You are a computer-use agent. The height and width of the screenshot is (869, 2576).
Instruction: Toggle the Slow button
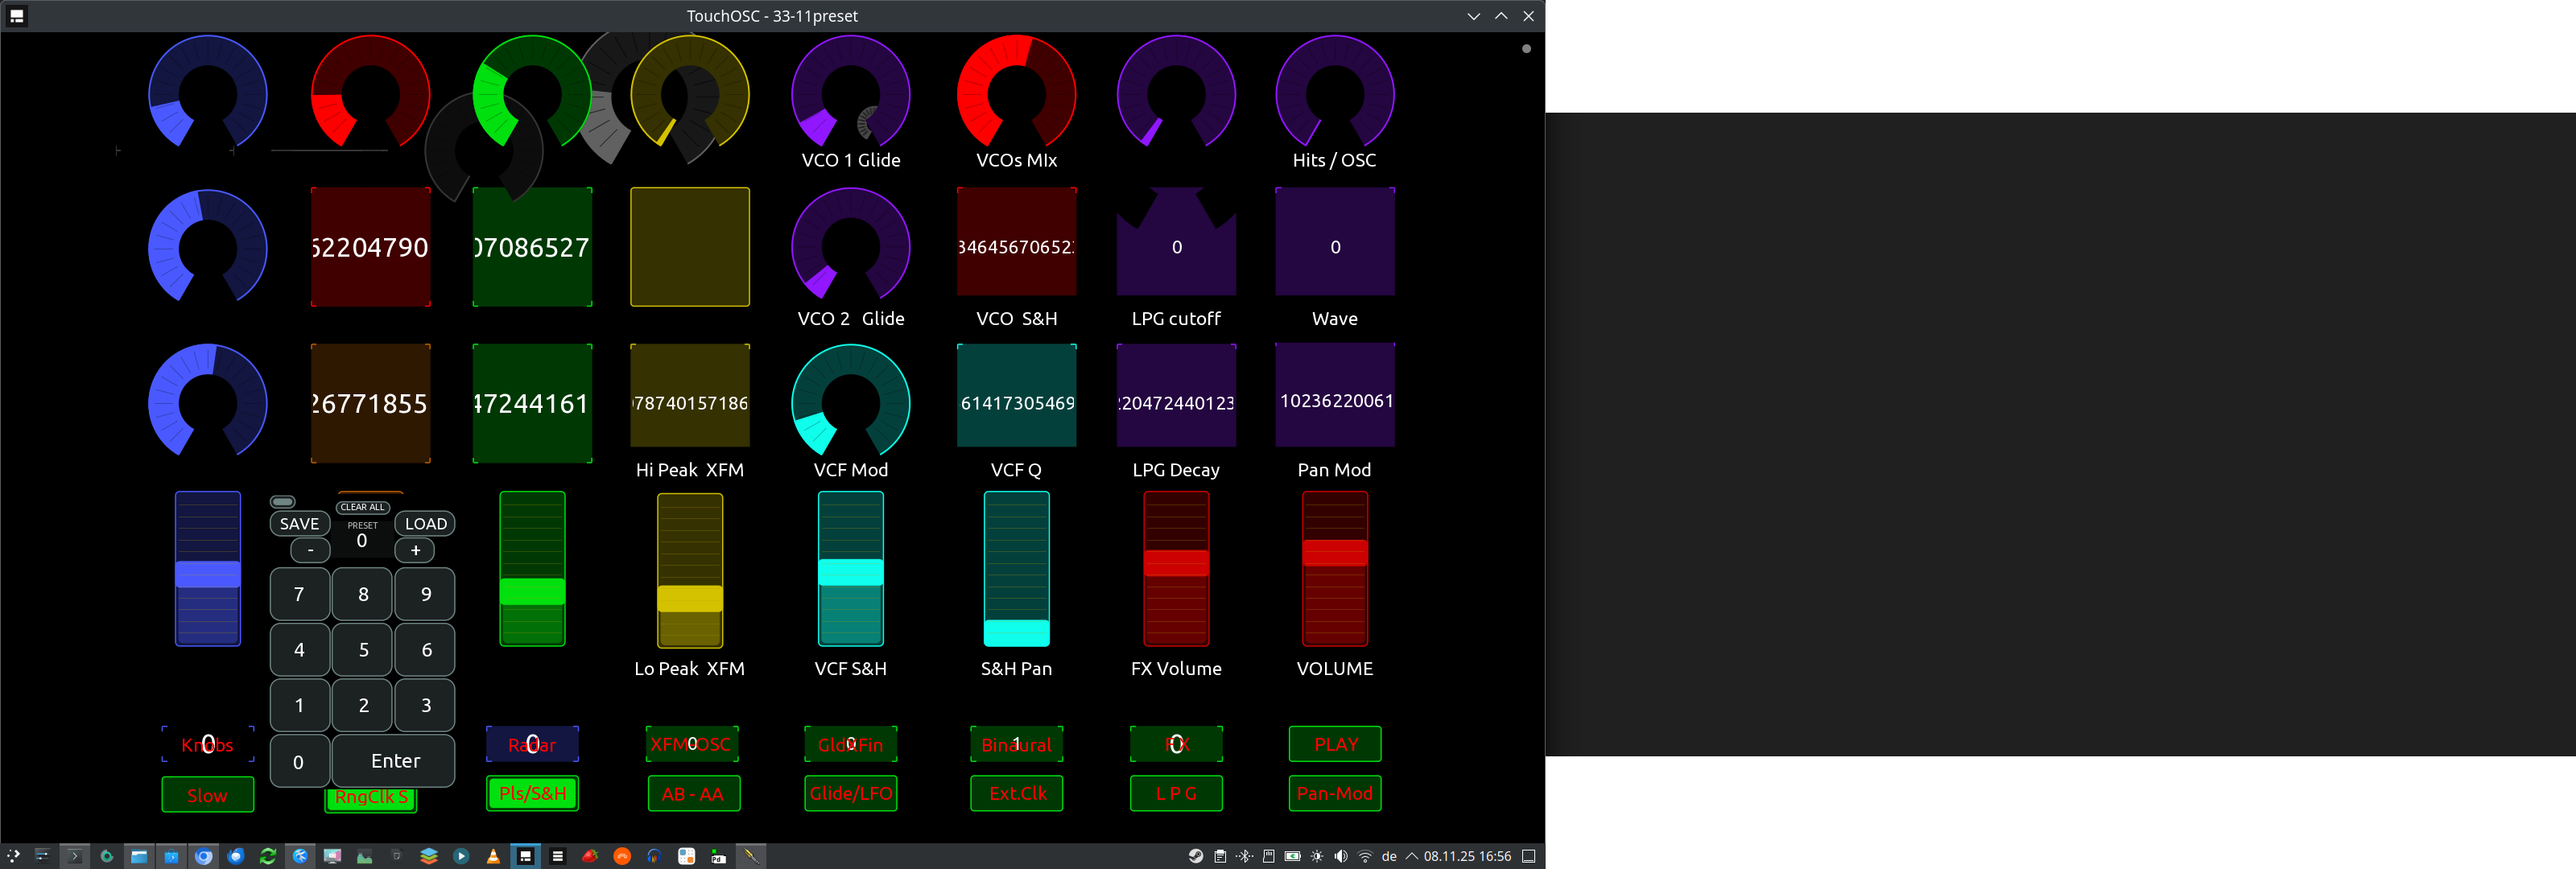pos(208,795)
